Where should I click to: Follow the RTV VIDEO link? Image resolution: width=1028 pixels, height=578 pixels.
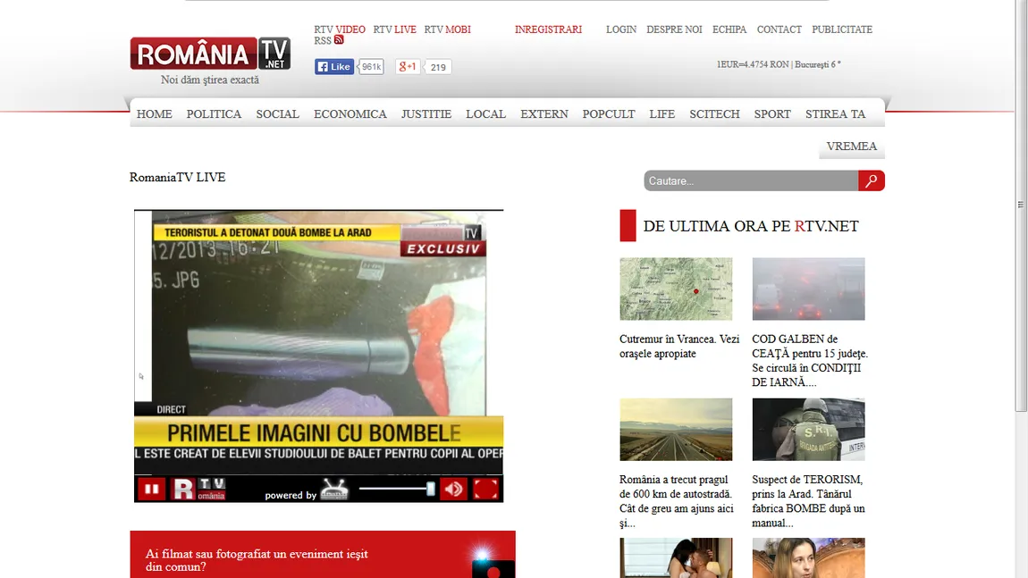pyautogui.click(x=340, y=29)
